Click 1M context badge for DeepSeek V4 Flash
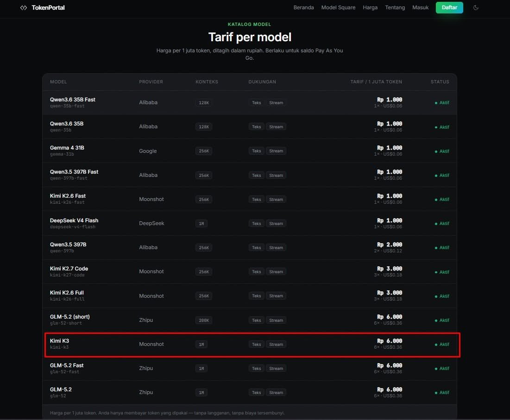This screenshot has width=510, height=420. point(201,224)
